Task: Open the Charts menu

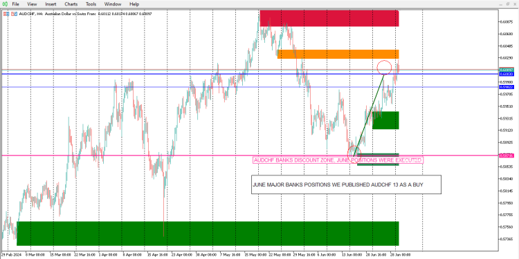Action: [71, 4]
